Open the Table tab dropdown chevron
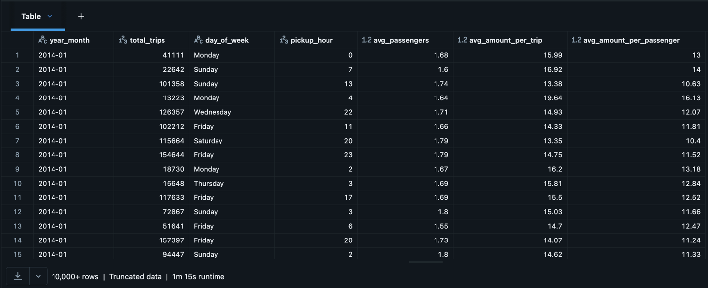708x288 pixels. (50, 16)
